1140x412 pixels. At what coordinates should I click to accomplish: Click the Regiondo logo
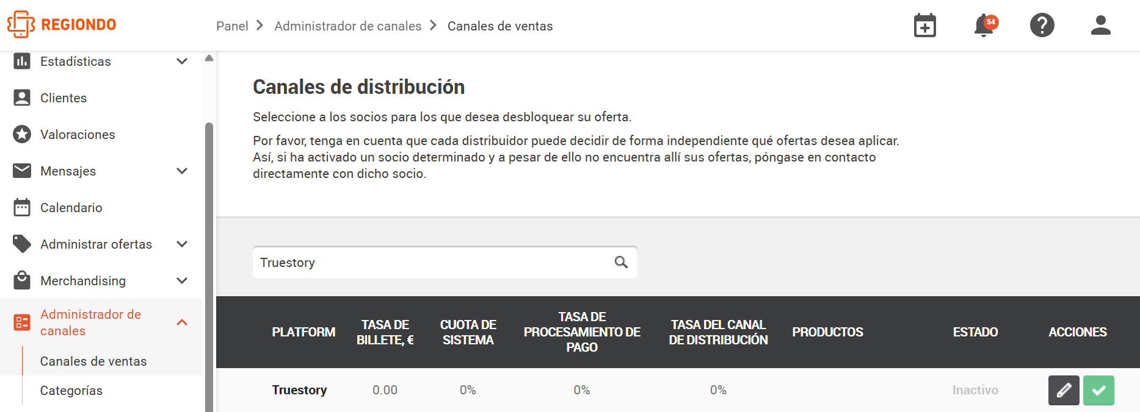point(62,24)
